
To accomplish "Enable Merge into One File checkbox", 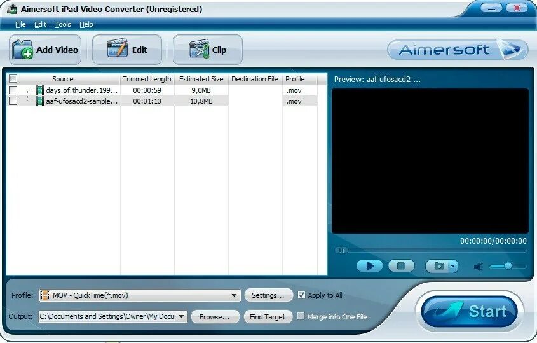I will tap(301, 316).
